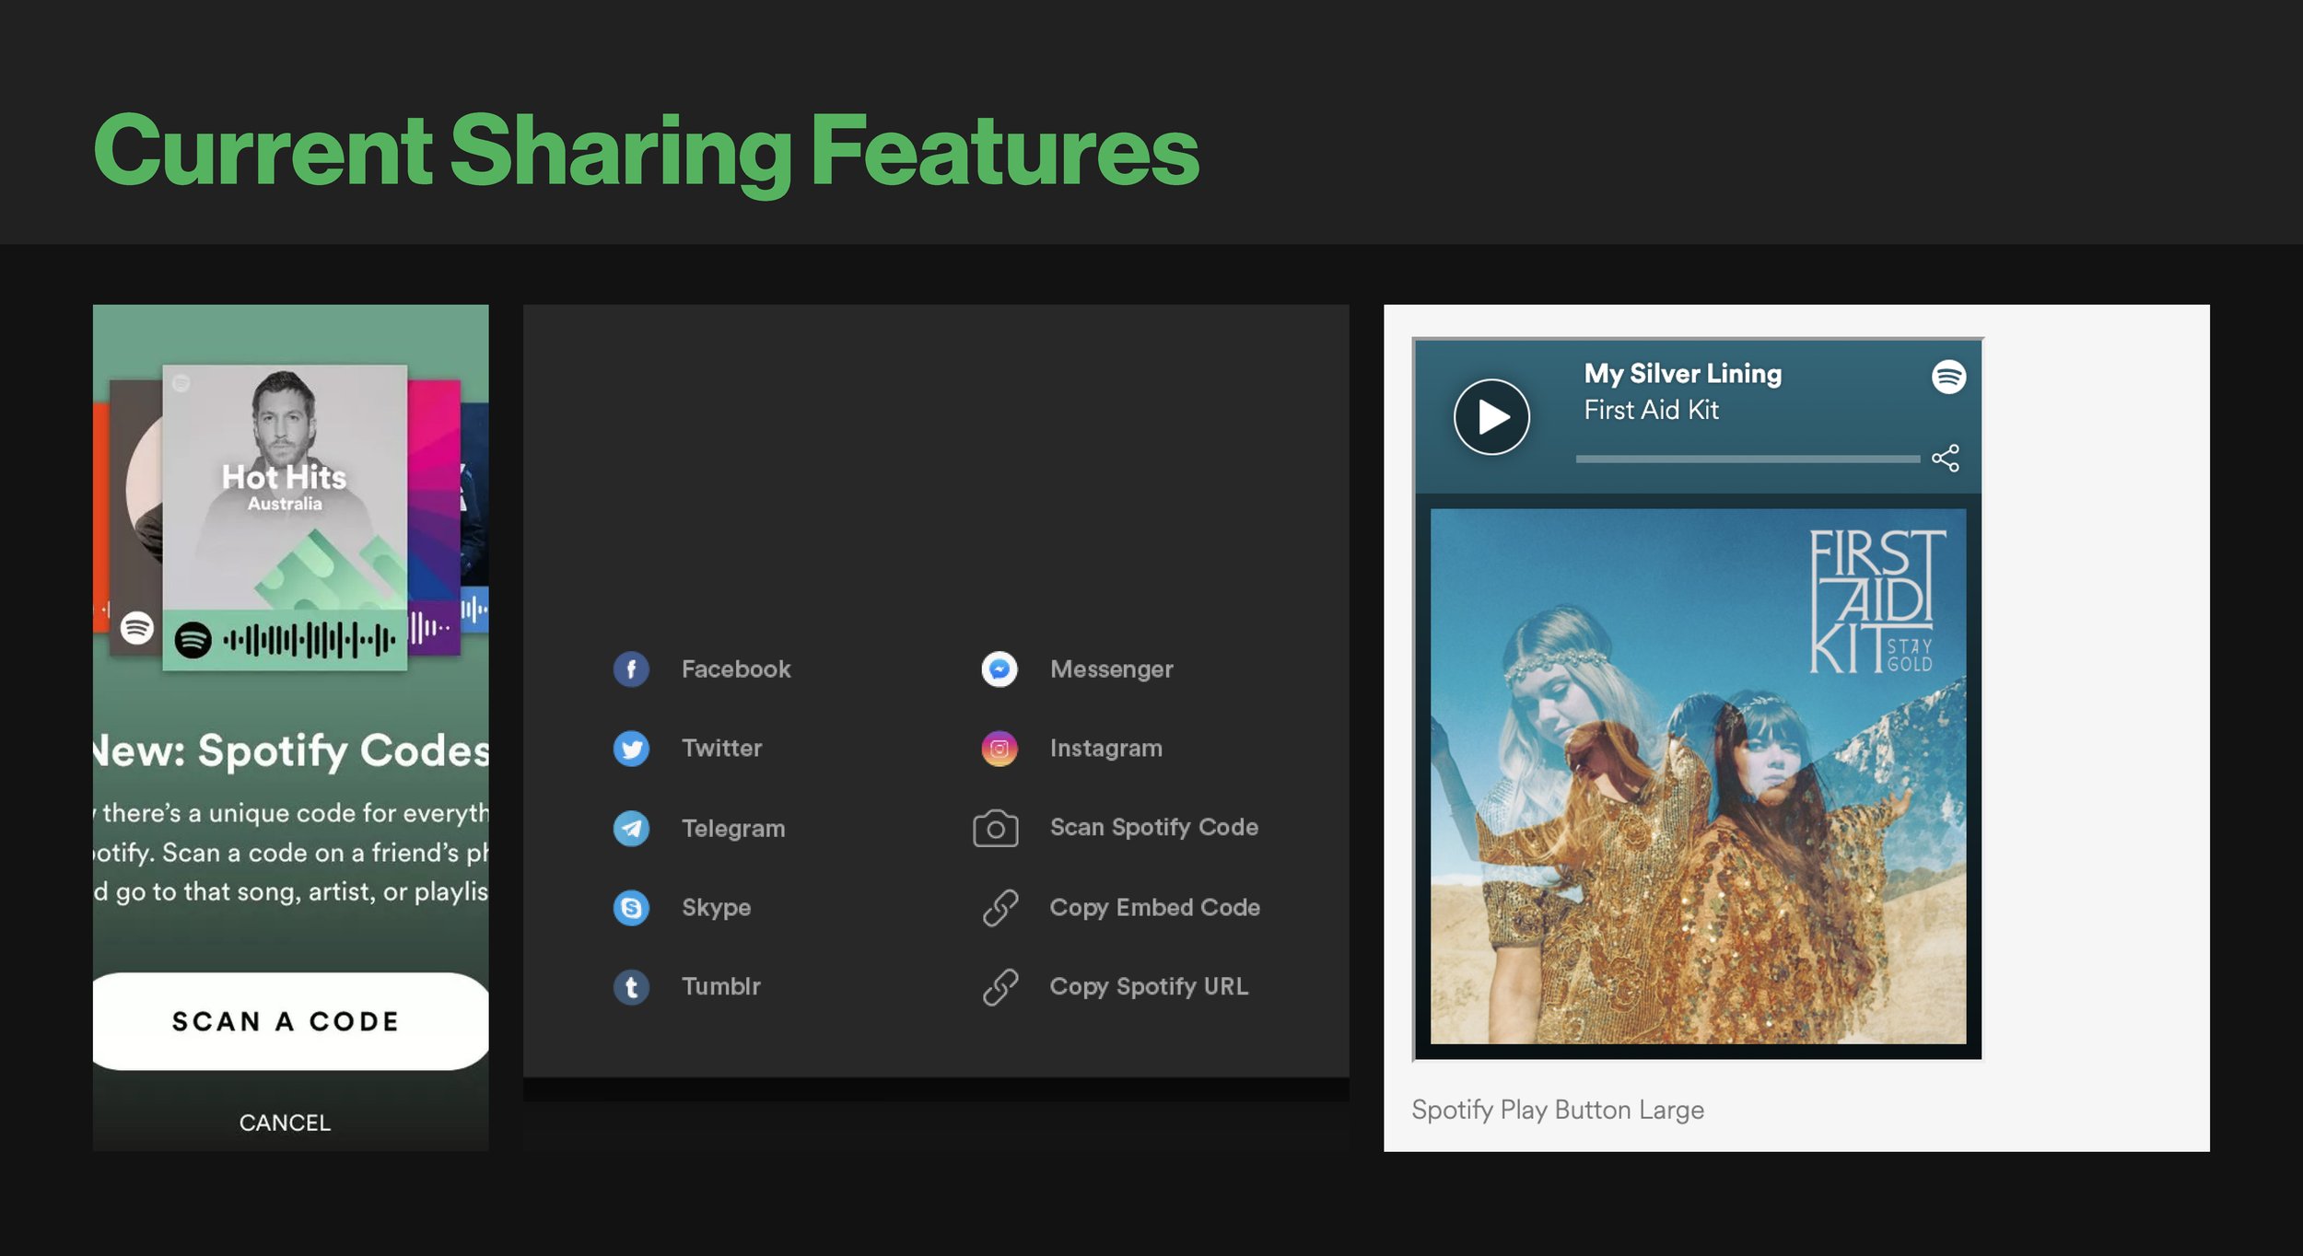This screenshot has height=1256, width=2303.
Task: Click the New: Spotify Codes heading
Action: (291, 750)
